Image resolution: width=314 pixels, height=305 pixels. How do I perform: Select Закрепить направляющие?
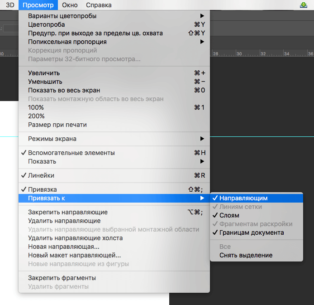(67, 212)
